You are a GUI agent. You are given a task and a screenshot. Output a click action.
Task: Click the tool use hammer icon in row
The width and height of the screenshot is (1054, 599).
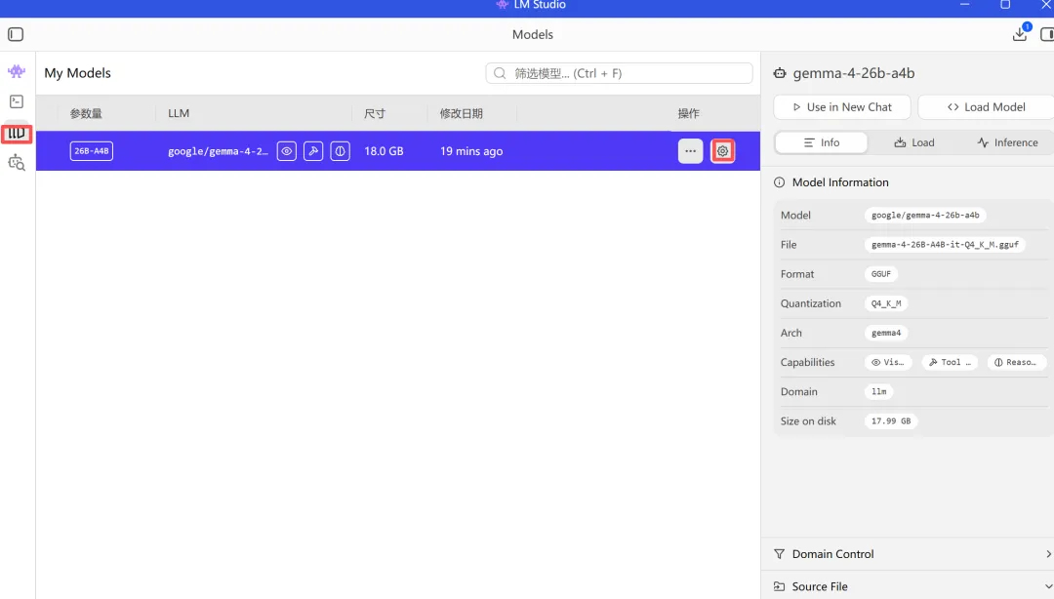(313, 151)
